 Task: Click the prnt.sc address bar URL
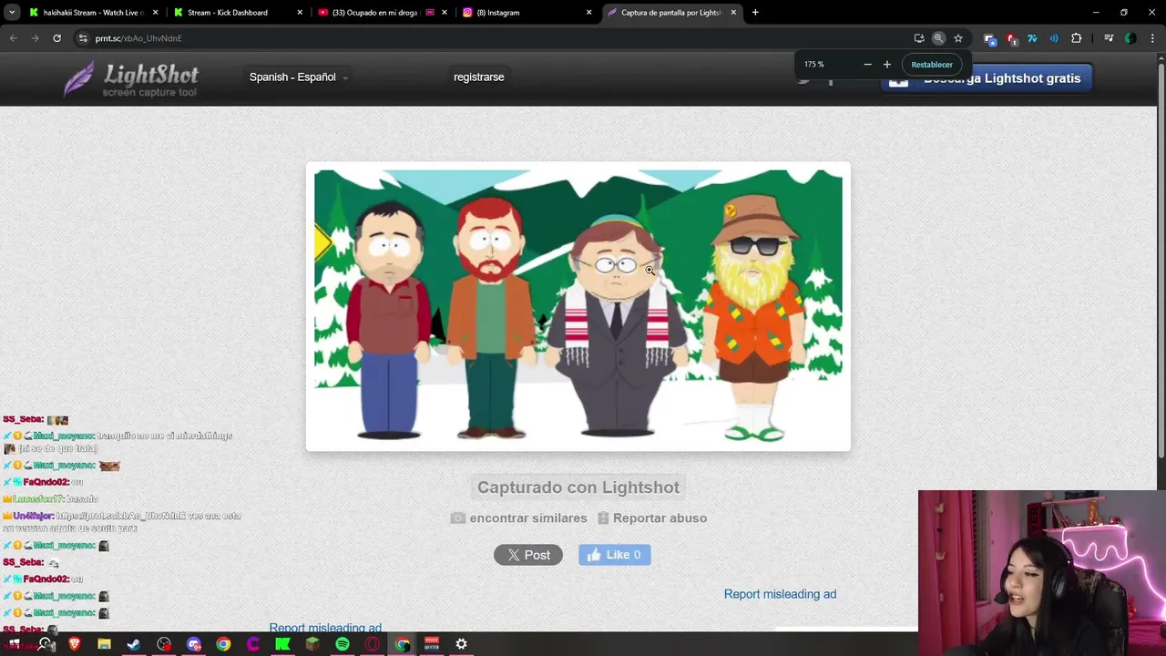tap(138, 38)
